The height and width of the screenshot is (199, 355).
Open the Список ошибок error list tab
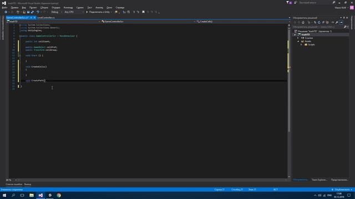point(14,184)
